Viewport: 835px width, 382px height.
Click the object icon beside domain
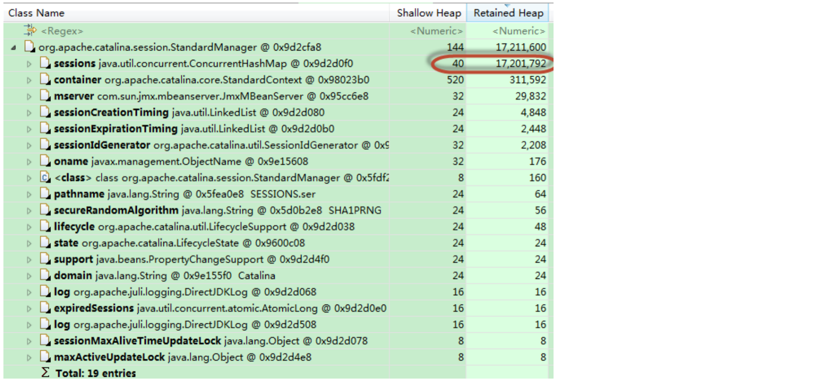(x=45, y=275)
